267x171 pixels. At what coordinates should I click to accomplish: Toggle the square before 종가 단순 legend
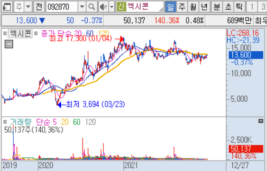click(x=36, y=33)
